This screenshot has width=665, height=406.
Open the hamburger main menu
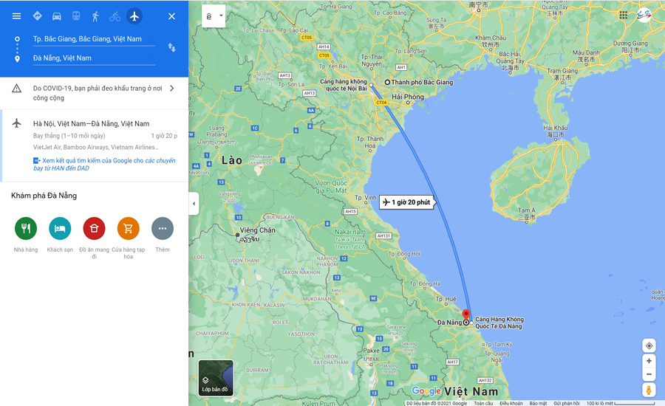pyautogui.click(x=16, y=16)
